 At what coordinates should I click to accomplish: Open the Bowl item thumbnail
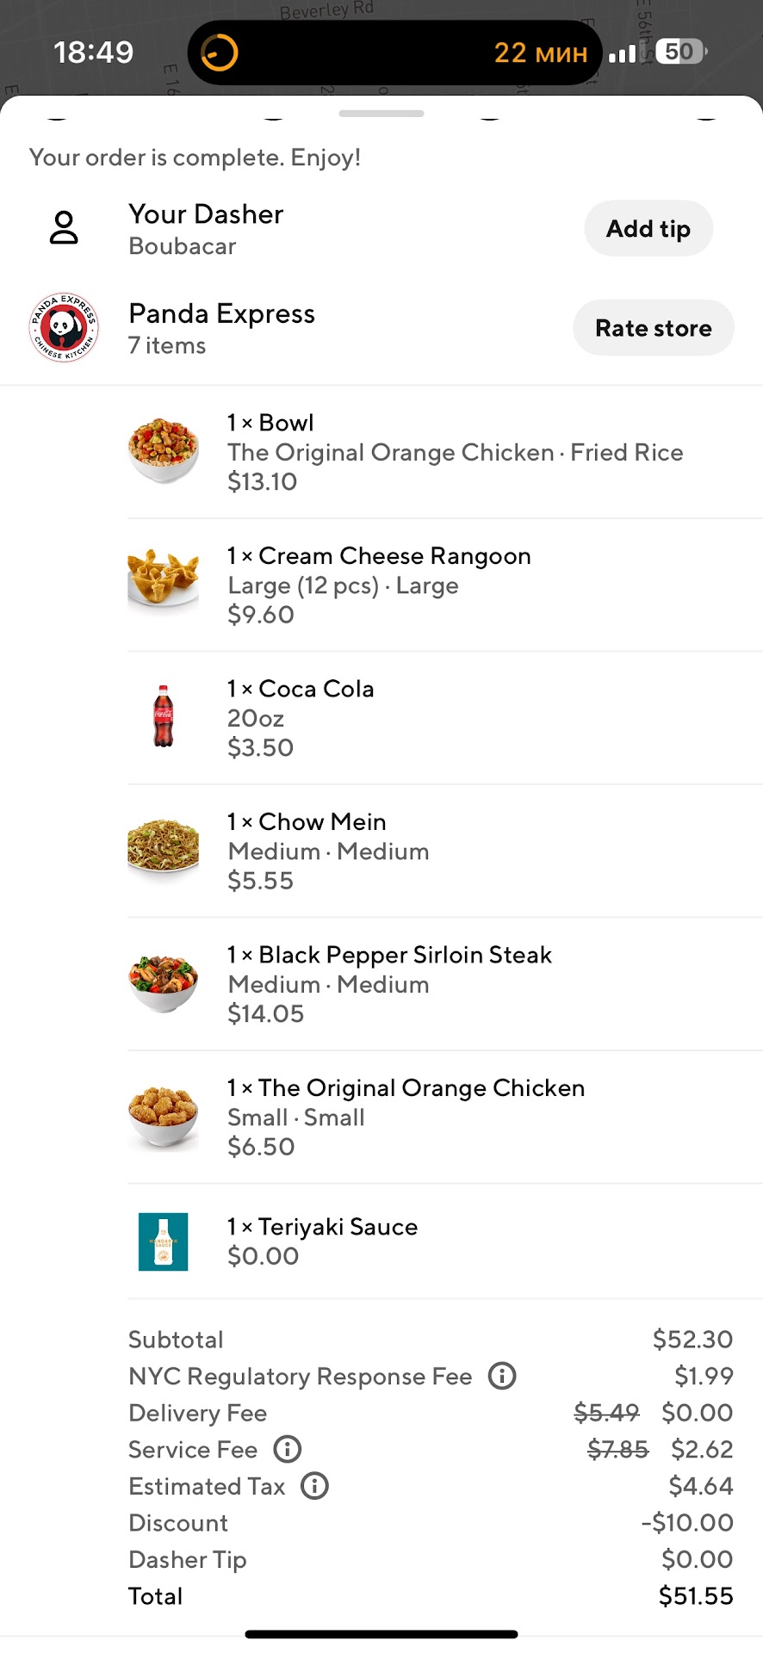point(163,450)
